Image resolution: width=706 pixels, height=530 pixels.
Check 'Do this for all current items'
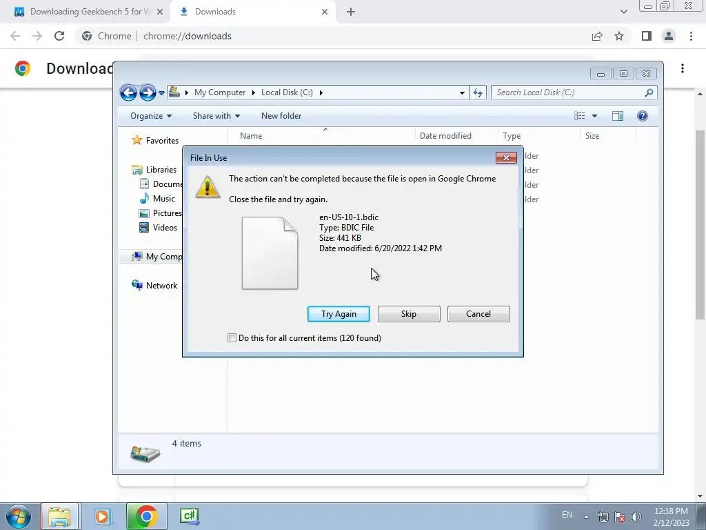point(232,338)
